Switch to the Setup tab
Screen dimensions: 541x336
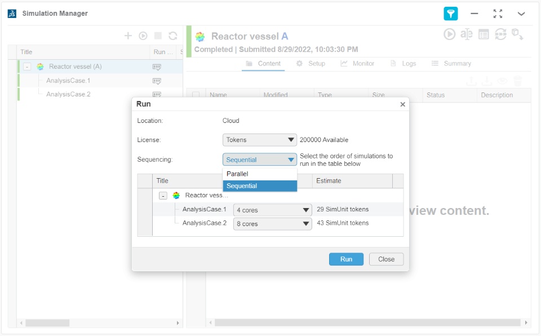point(311,64)
